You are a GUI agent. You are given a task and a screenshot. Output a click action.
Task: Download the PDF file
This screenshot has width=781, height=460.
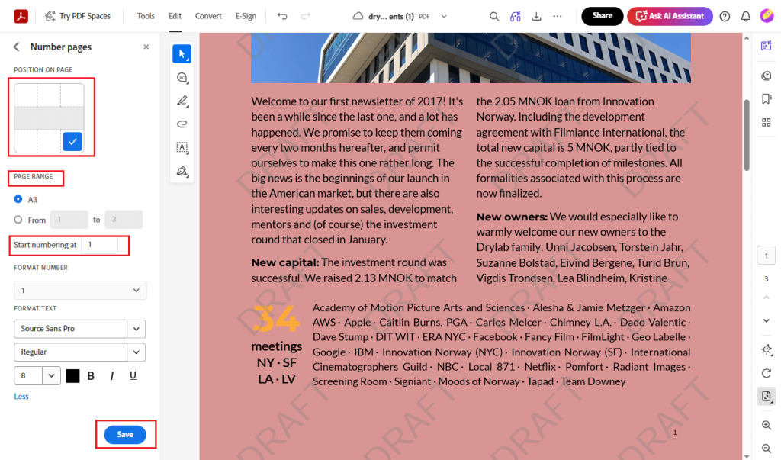[536, 16]
